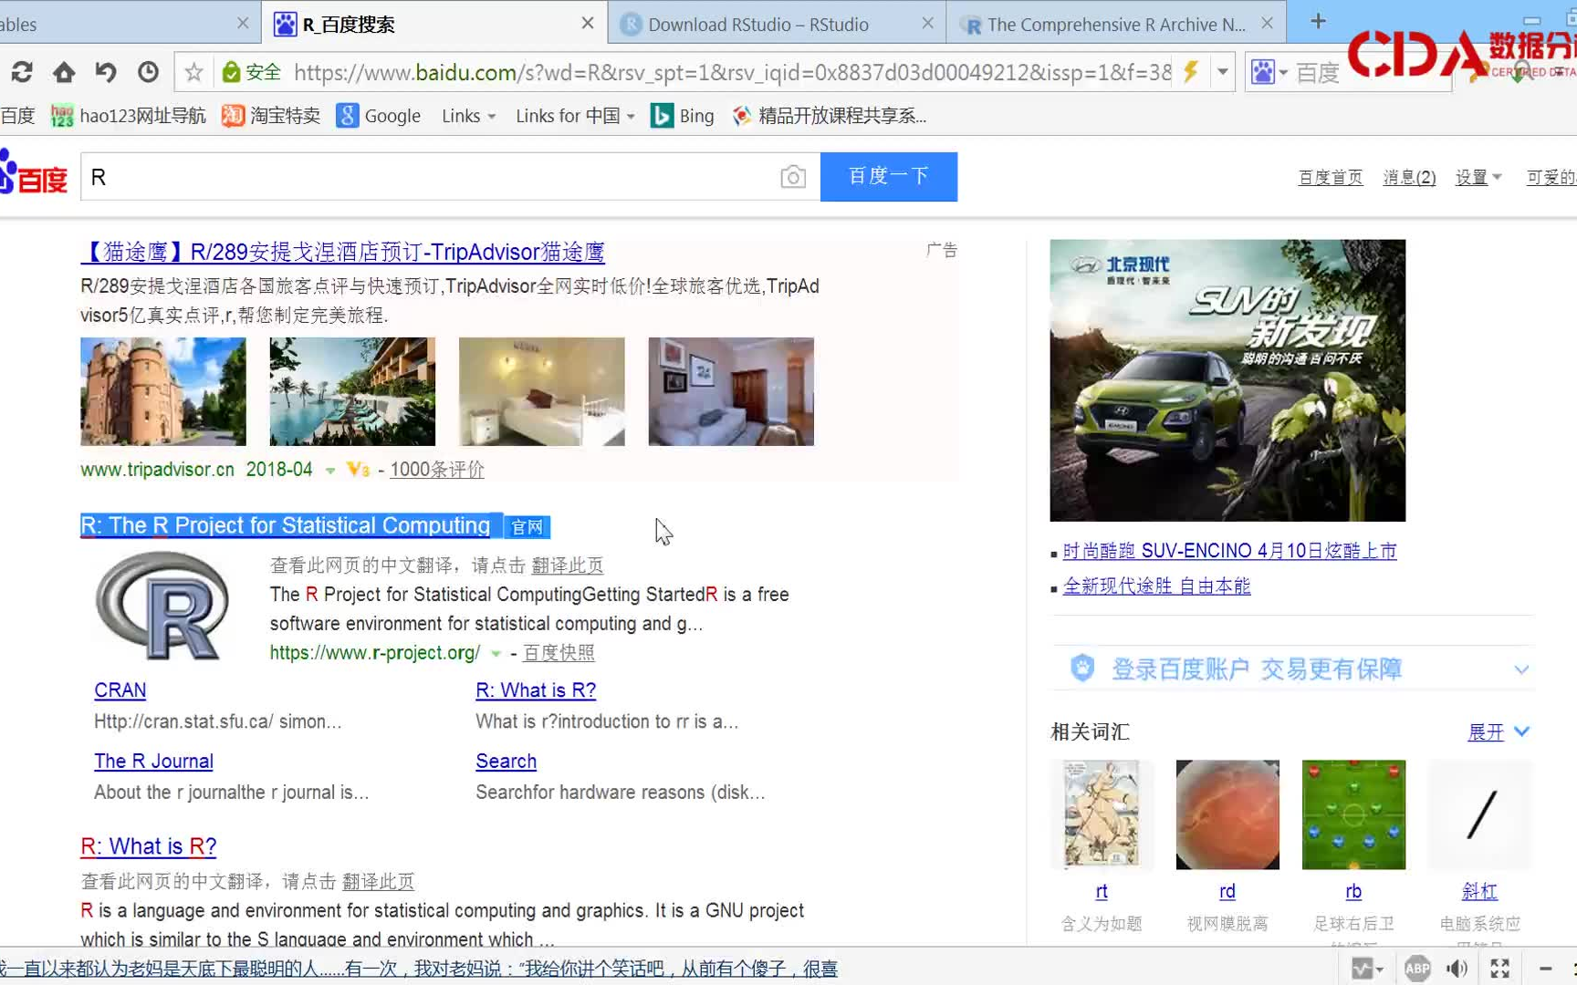The height and width of the screenshot is (985, 1577).
Task: Open second 'R: What is R?' result title
Action: [149, 846]
